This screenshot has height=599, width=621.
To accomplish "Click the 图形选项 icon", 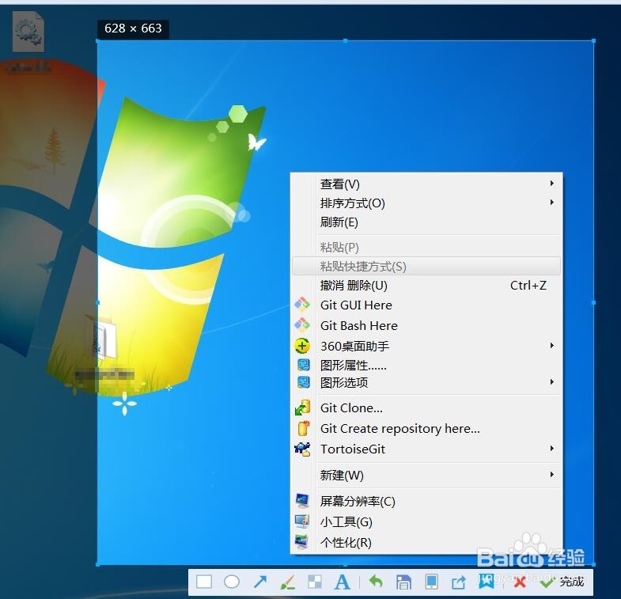I will click(304, 382).
